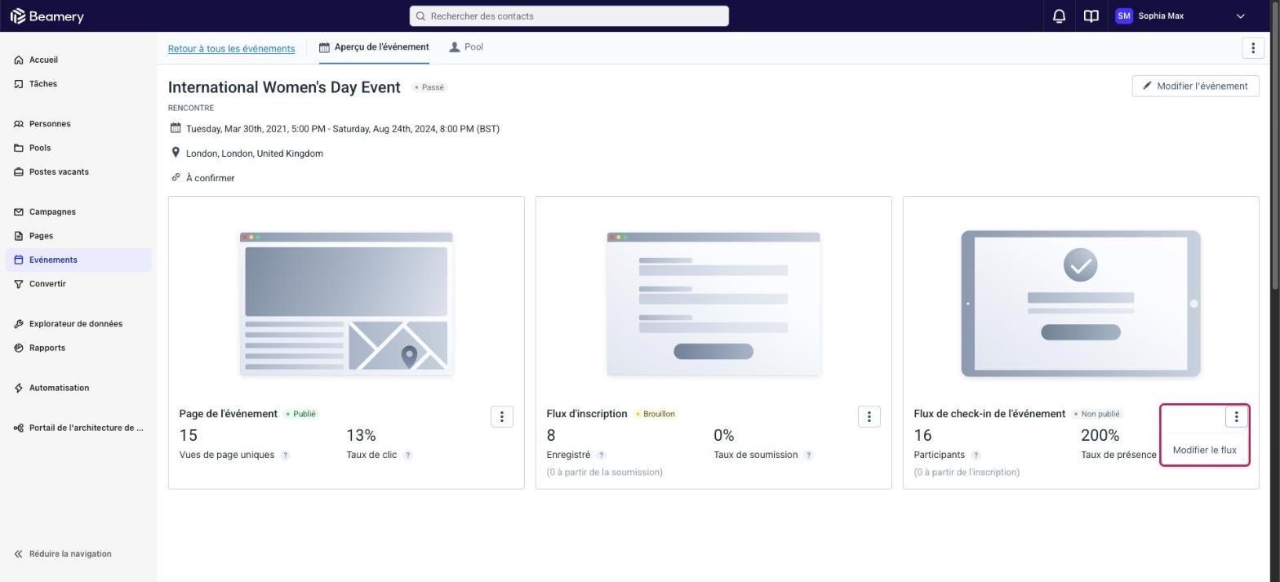
Task: Open the notifications bell
Action: click(x=1059, y=16)
